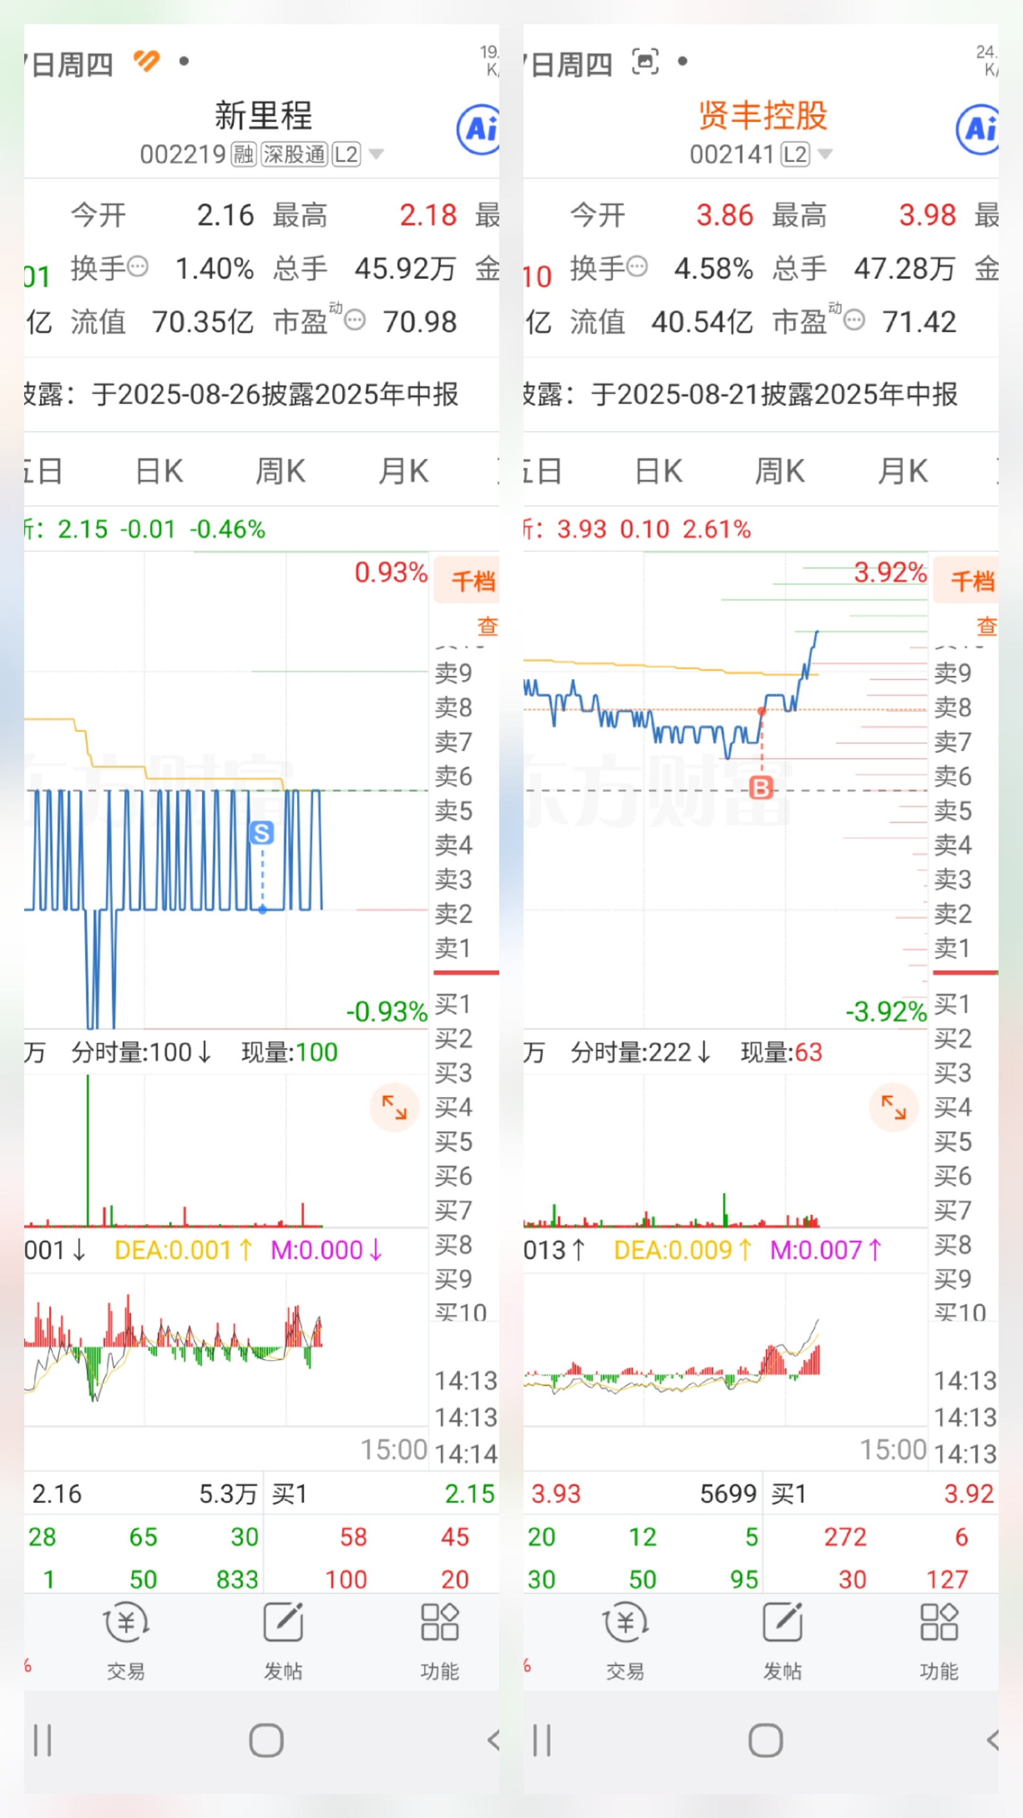Tap 分时量:222 volume label
1023x1818 pixels.
(641, 1052)
